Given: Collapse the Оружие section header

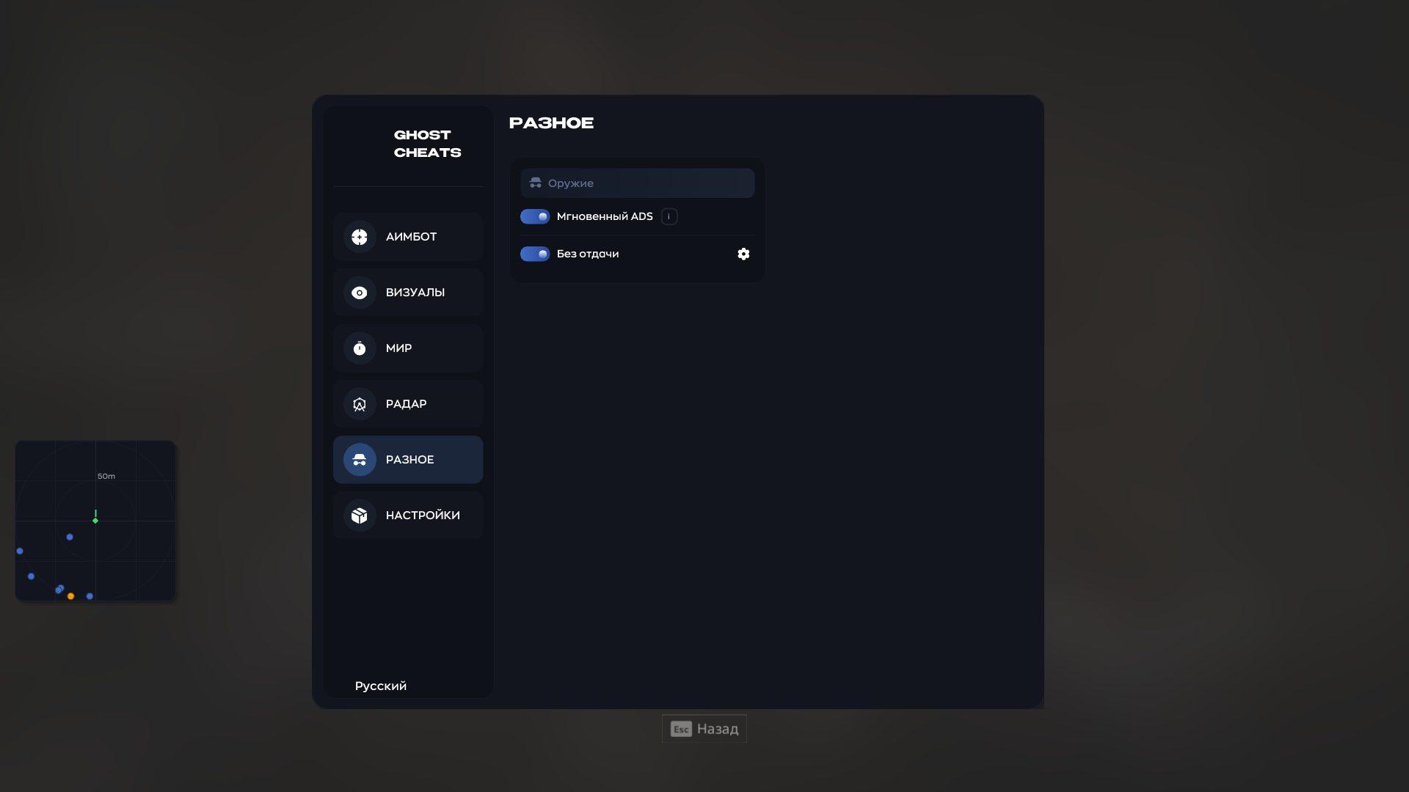Looking at the screenshot, I should pos(637,183).
